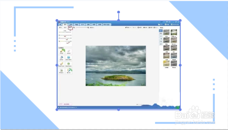Select the 局部彩色笔 local color pen tool

point(62,65)
